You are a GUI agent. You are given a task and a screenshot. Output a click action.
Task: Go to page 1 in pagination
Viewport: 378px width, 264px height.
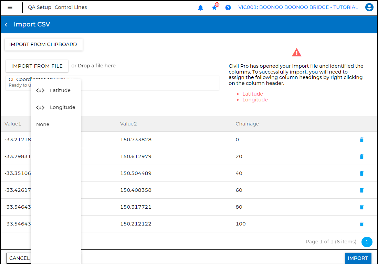(x=367, y=242)
